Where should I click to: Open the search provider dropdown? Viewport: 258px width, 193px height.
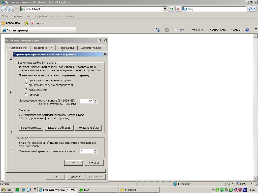click(x=254, y=9)
